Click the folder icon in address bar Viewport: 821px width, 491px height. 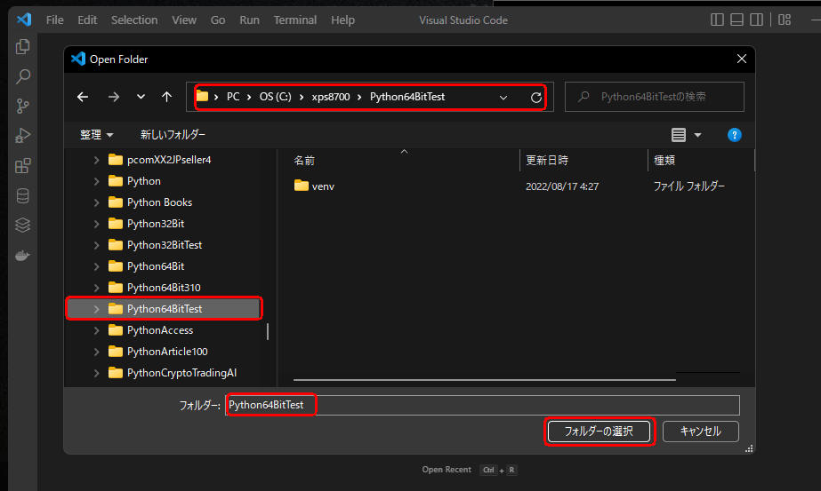[x=202, y=96]
